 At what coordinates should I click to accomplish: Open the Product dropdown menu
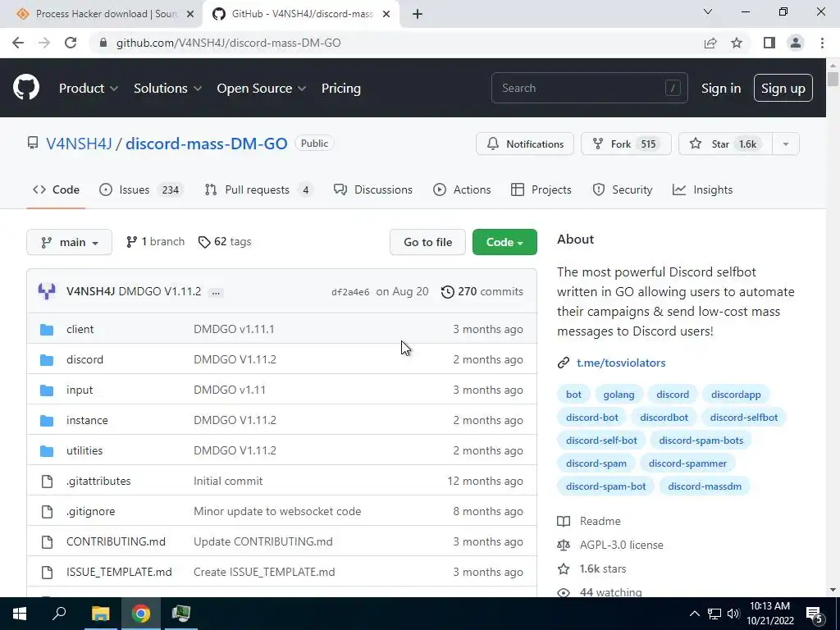pos(89,89)
